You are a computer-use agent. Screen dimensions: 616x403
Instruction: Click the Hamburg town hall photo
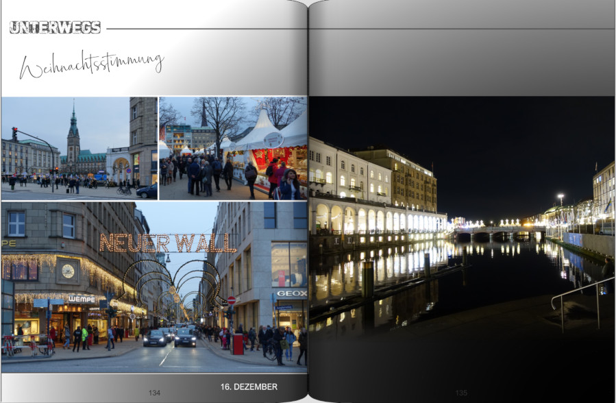click(x=79, y=149)
